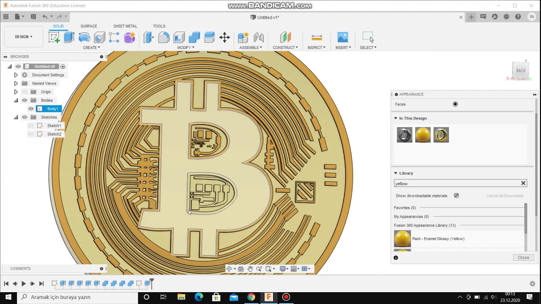The image size is (541, 304).
Task: Clear the yellow library search text
Action: pyautogui.click(x=523, y=183)
